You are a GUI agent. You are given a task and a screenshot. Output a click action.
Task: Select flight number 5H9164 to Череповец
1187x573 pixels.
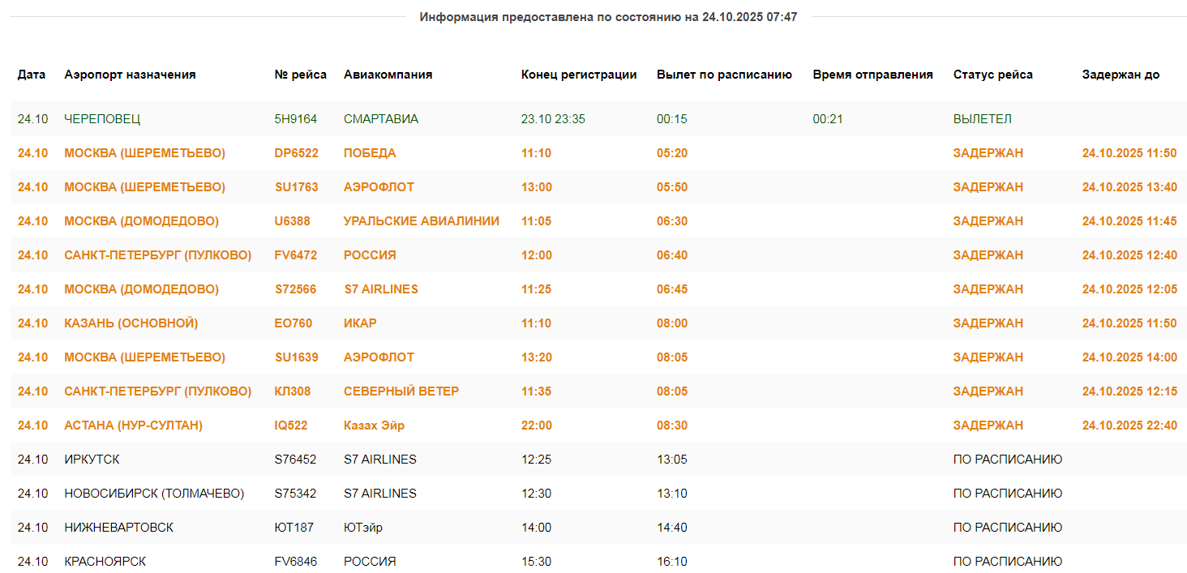(x=295, y=119)
